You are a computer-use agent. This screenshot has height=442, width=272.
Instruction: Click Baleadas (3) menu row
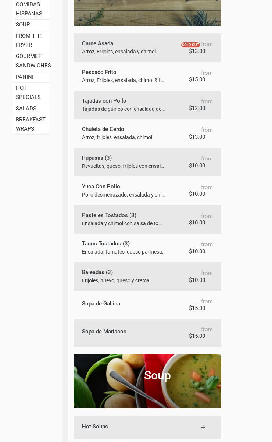tap(147, 276)
